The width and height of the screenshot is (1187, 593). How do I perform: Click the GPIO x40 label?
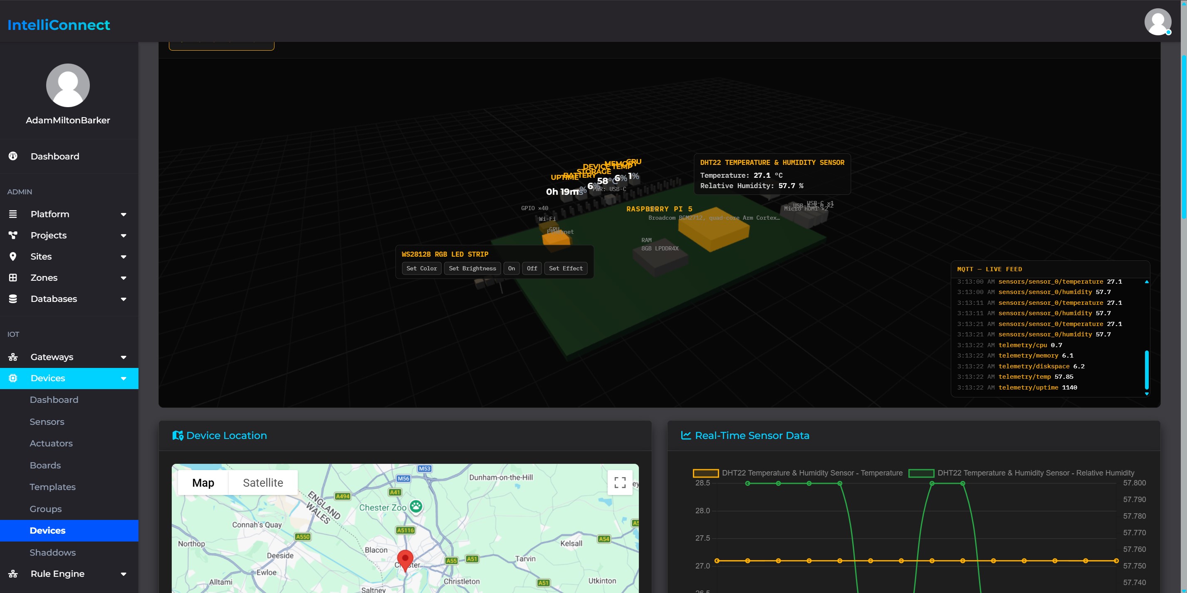[534, 208]
